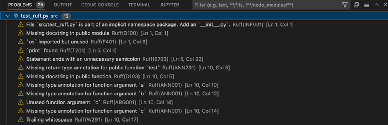Close the panel with X icon

click(385, 5)
